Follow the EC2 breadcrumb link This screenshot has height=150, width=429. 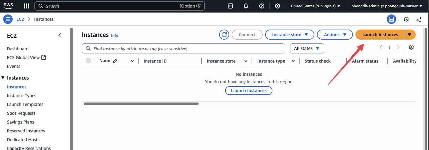coord(20,19)
